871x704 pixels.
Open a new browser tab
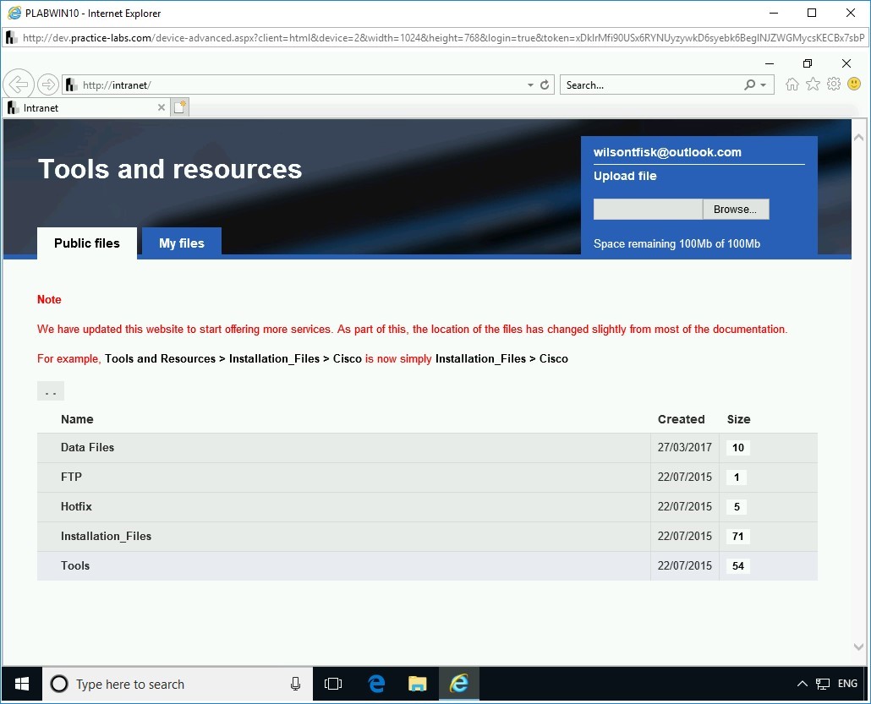coord(179,106)
